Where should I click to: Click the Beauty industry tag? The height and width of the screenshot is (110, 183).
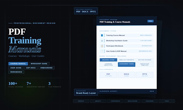click(x=98, y=101)
